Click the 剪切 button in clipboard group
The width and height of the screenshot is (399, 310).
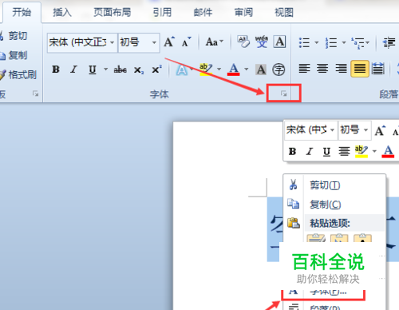tap(14, 36)
